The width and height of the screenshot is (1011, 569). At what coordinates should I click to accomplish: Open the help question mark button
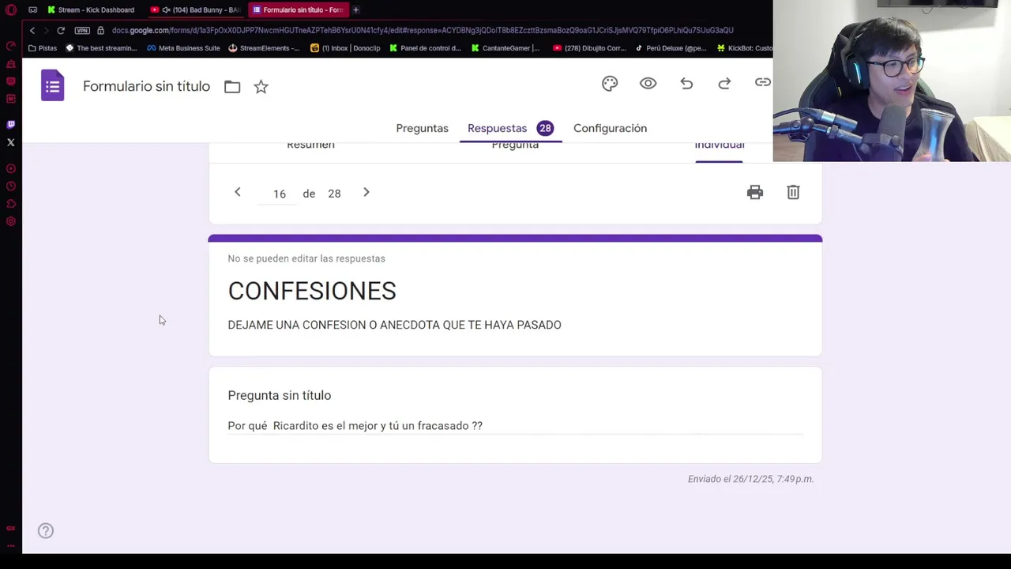click(x=46, y=531)
